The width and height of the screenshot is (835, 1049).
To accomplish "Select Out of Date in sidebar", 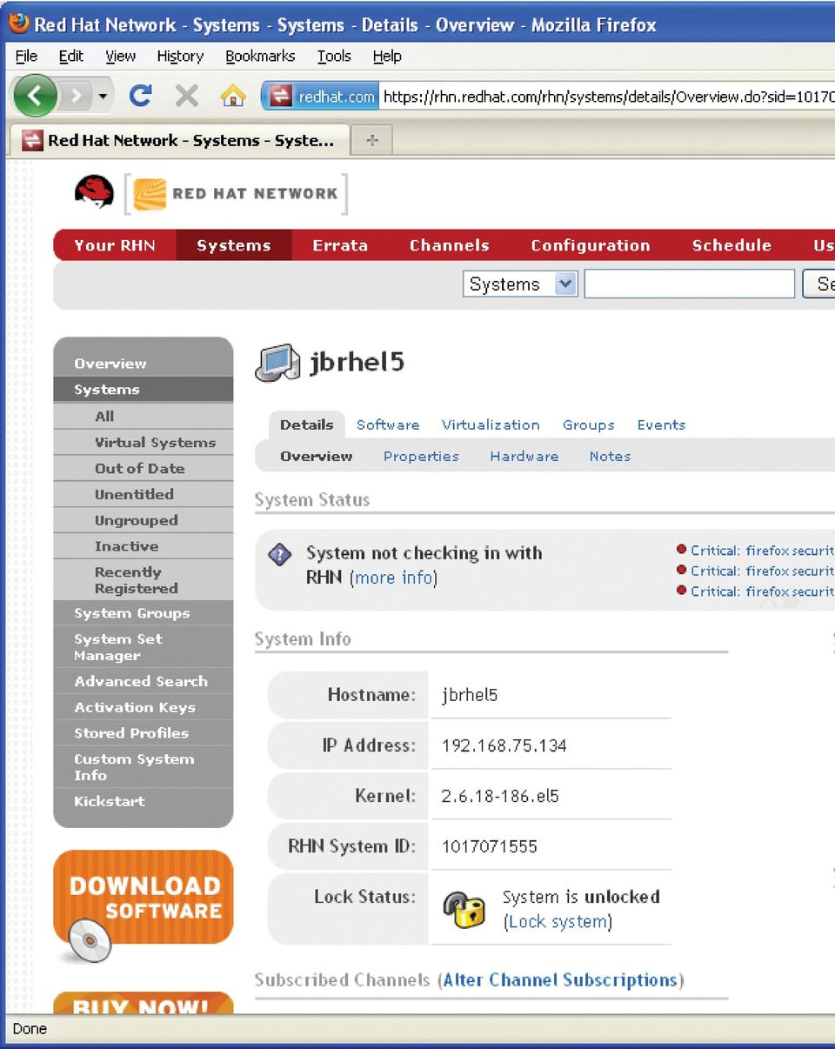I will 139,468.
